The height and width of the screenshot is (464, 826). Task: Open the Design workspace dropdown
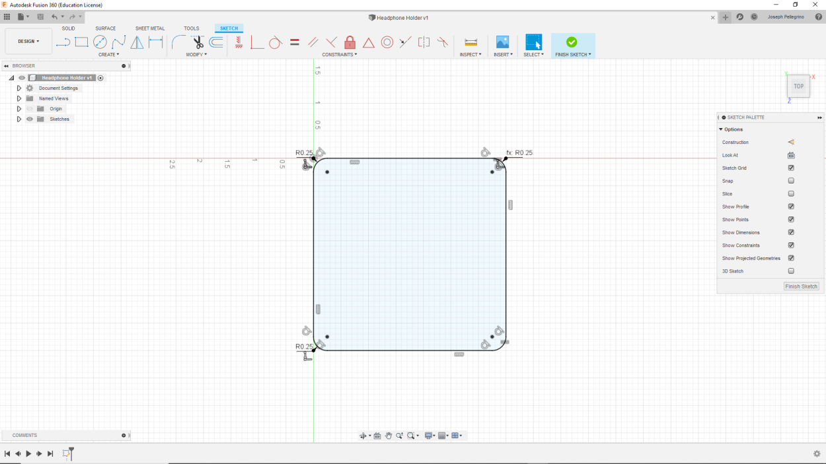click(x=28, y=40)
